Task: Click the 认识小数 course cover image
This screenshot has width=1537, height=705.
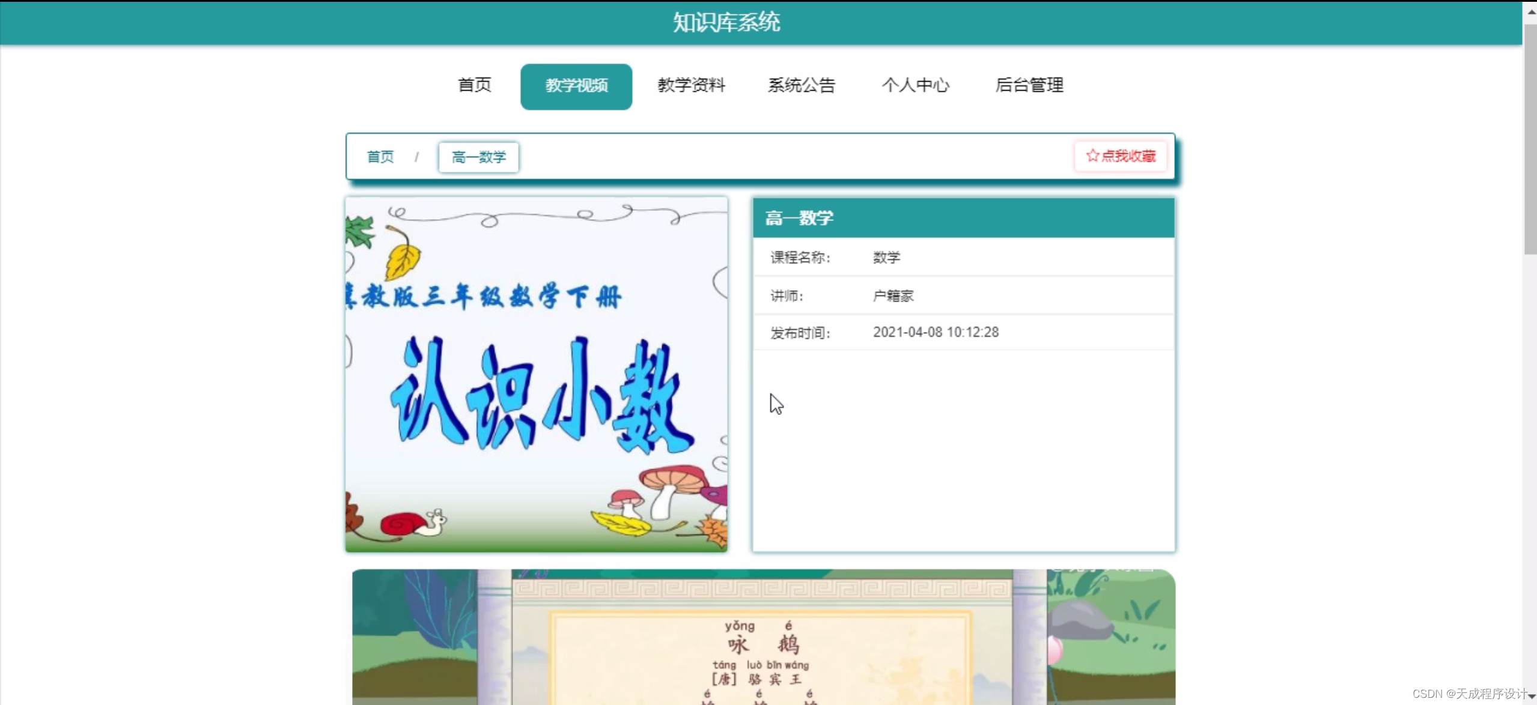Action: click(536, 374)
